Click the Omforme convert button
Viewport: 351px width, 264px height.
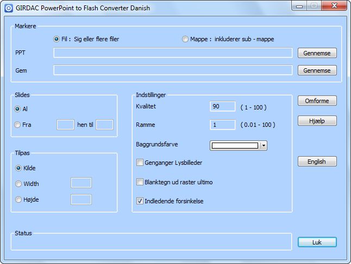tap(317, 101)
